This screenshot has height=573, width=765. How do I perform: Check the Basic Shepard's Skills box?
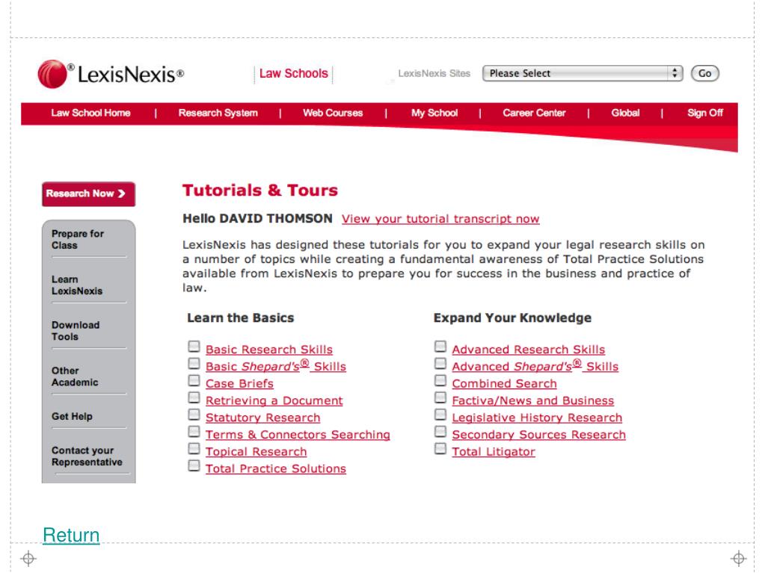(x=194, y=364)
